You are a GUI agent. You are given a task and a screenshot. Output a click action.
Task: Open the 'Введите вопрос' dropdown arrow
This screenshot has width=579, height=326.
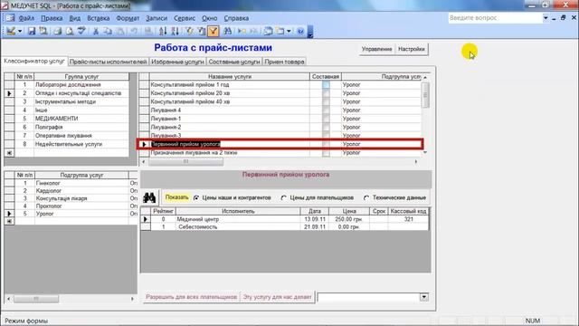[x=546, y=18]
